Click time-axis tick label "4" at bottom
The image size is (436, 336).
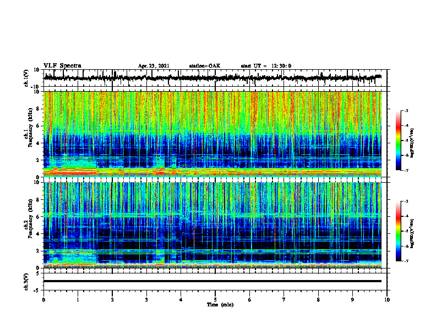181,300
